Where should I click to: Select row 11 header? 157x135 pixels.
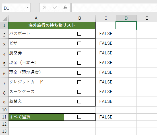pos(4,117)
